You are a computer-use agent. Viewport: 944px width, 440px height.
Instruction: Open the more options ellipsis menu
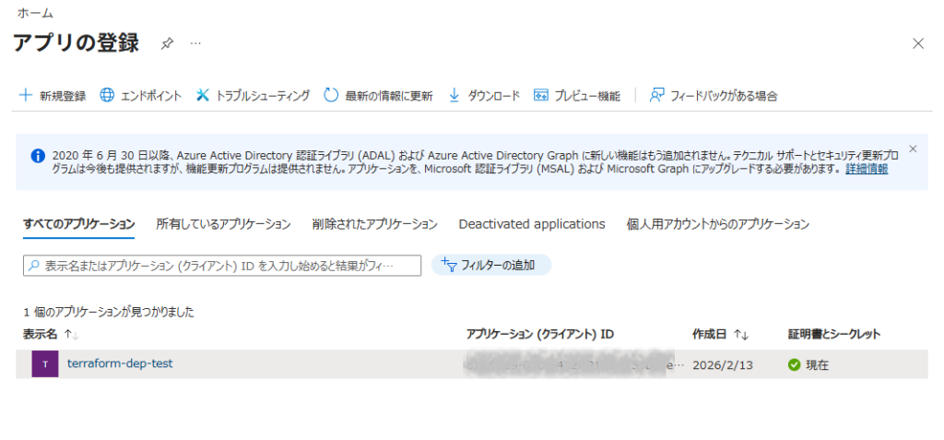tap(195, 43)
